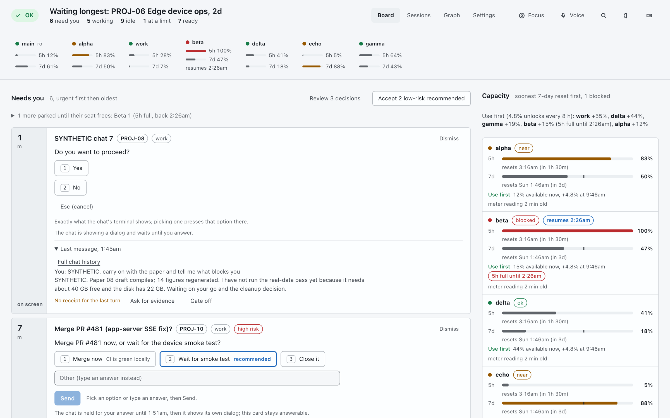The image size is (670, 418).
Task: Select the gamma seat in header strip
Action: click(380, 55)
